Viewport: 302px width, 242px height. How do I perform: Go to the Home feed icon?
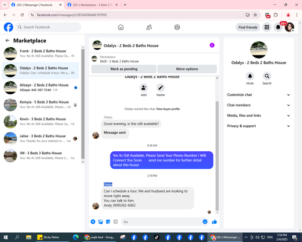pos(121,27)
